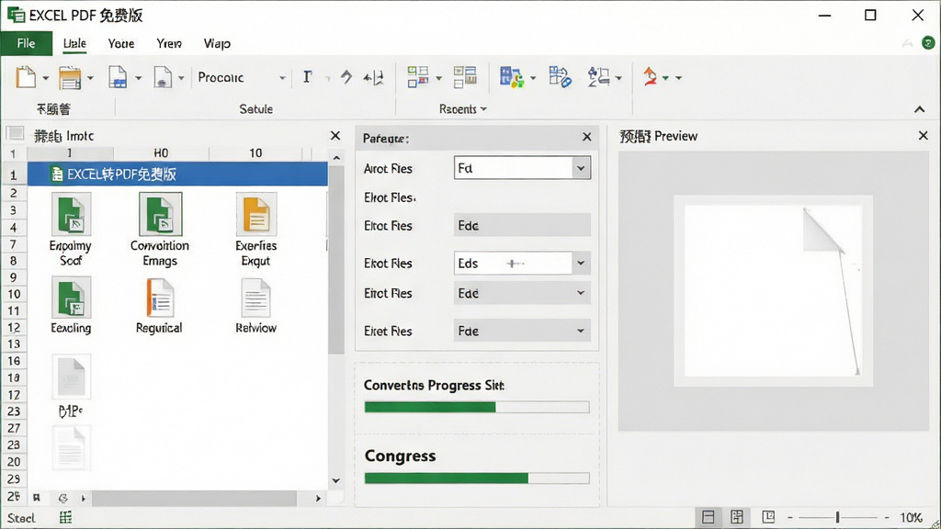Screen dimensions: 941x529
Task: Expand the grid layout dropdown arrow
Action: point(438,78)
